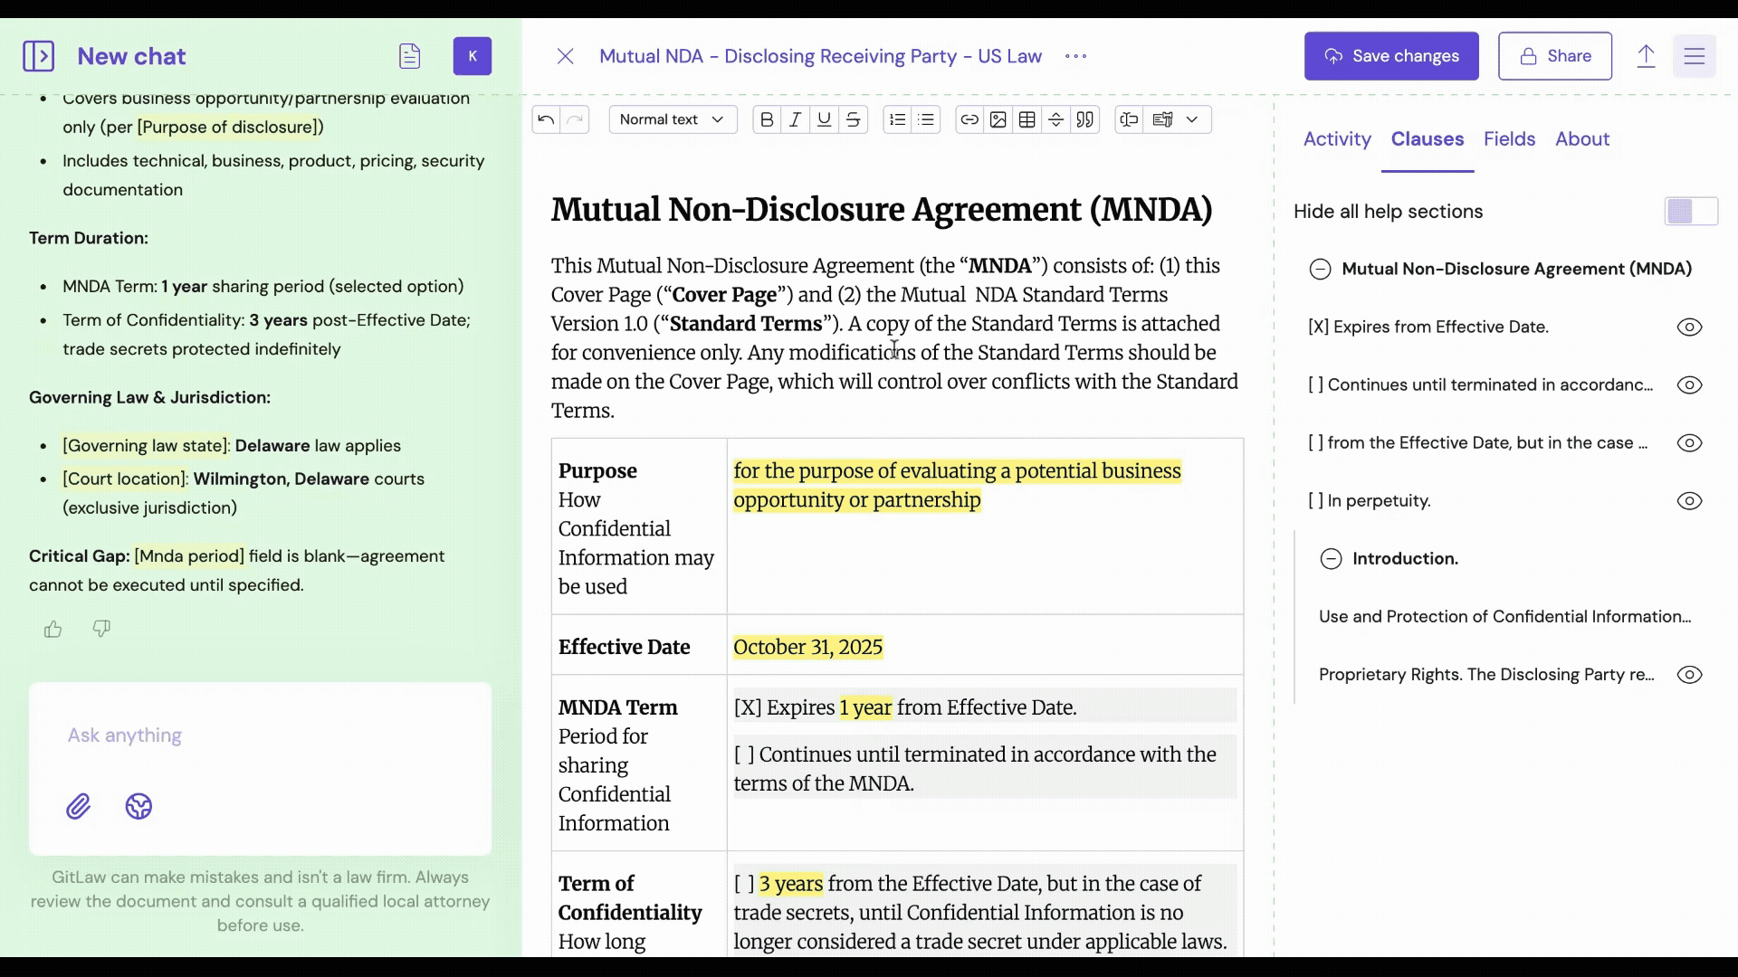This screenshot has height=977, width=1738.
Task: Click the numbered list icon
Action: (897, 119)
